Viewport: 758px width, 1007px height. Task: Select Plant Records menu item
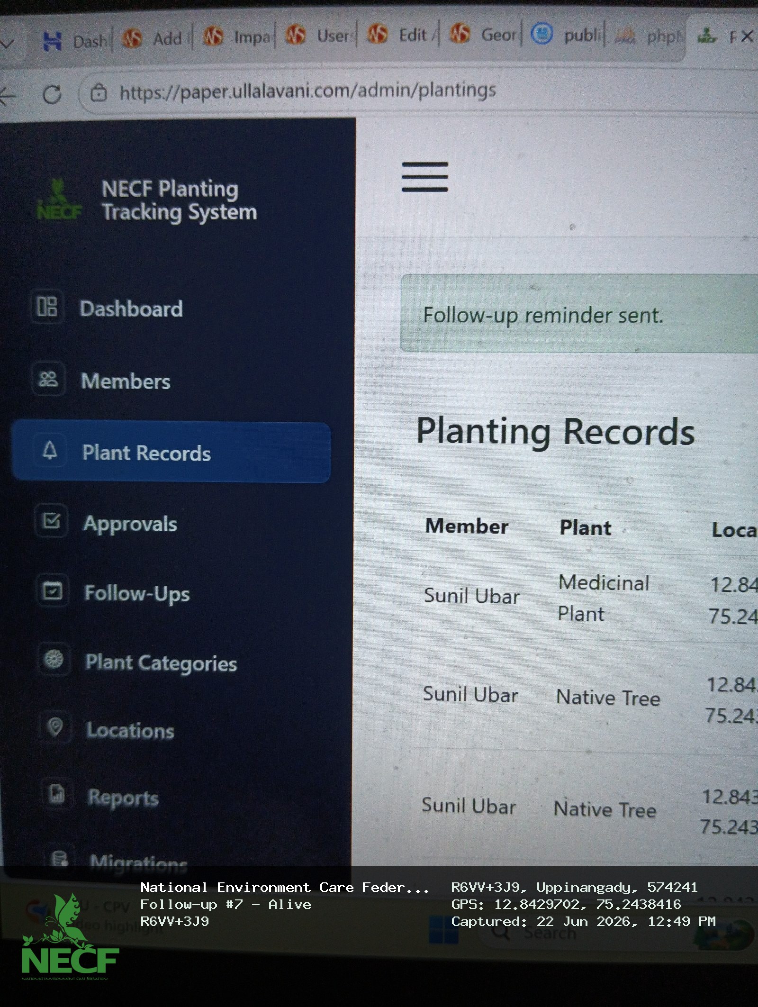click(x=171, y=453)
